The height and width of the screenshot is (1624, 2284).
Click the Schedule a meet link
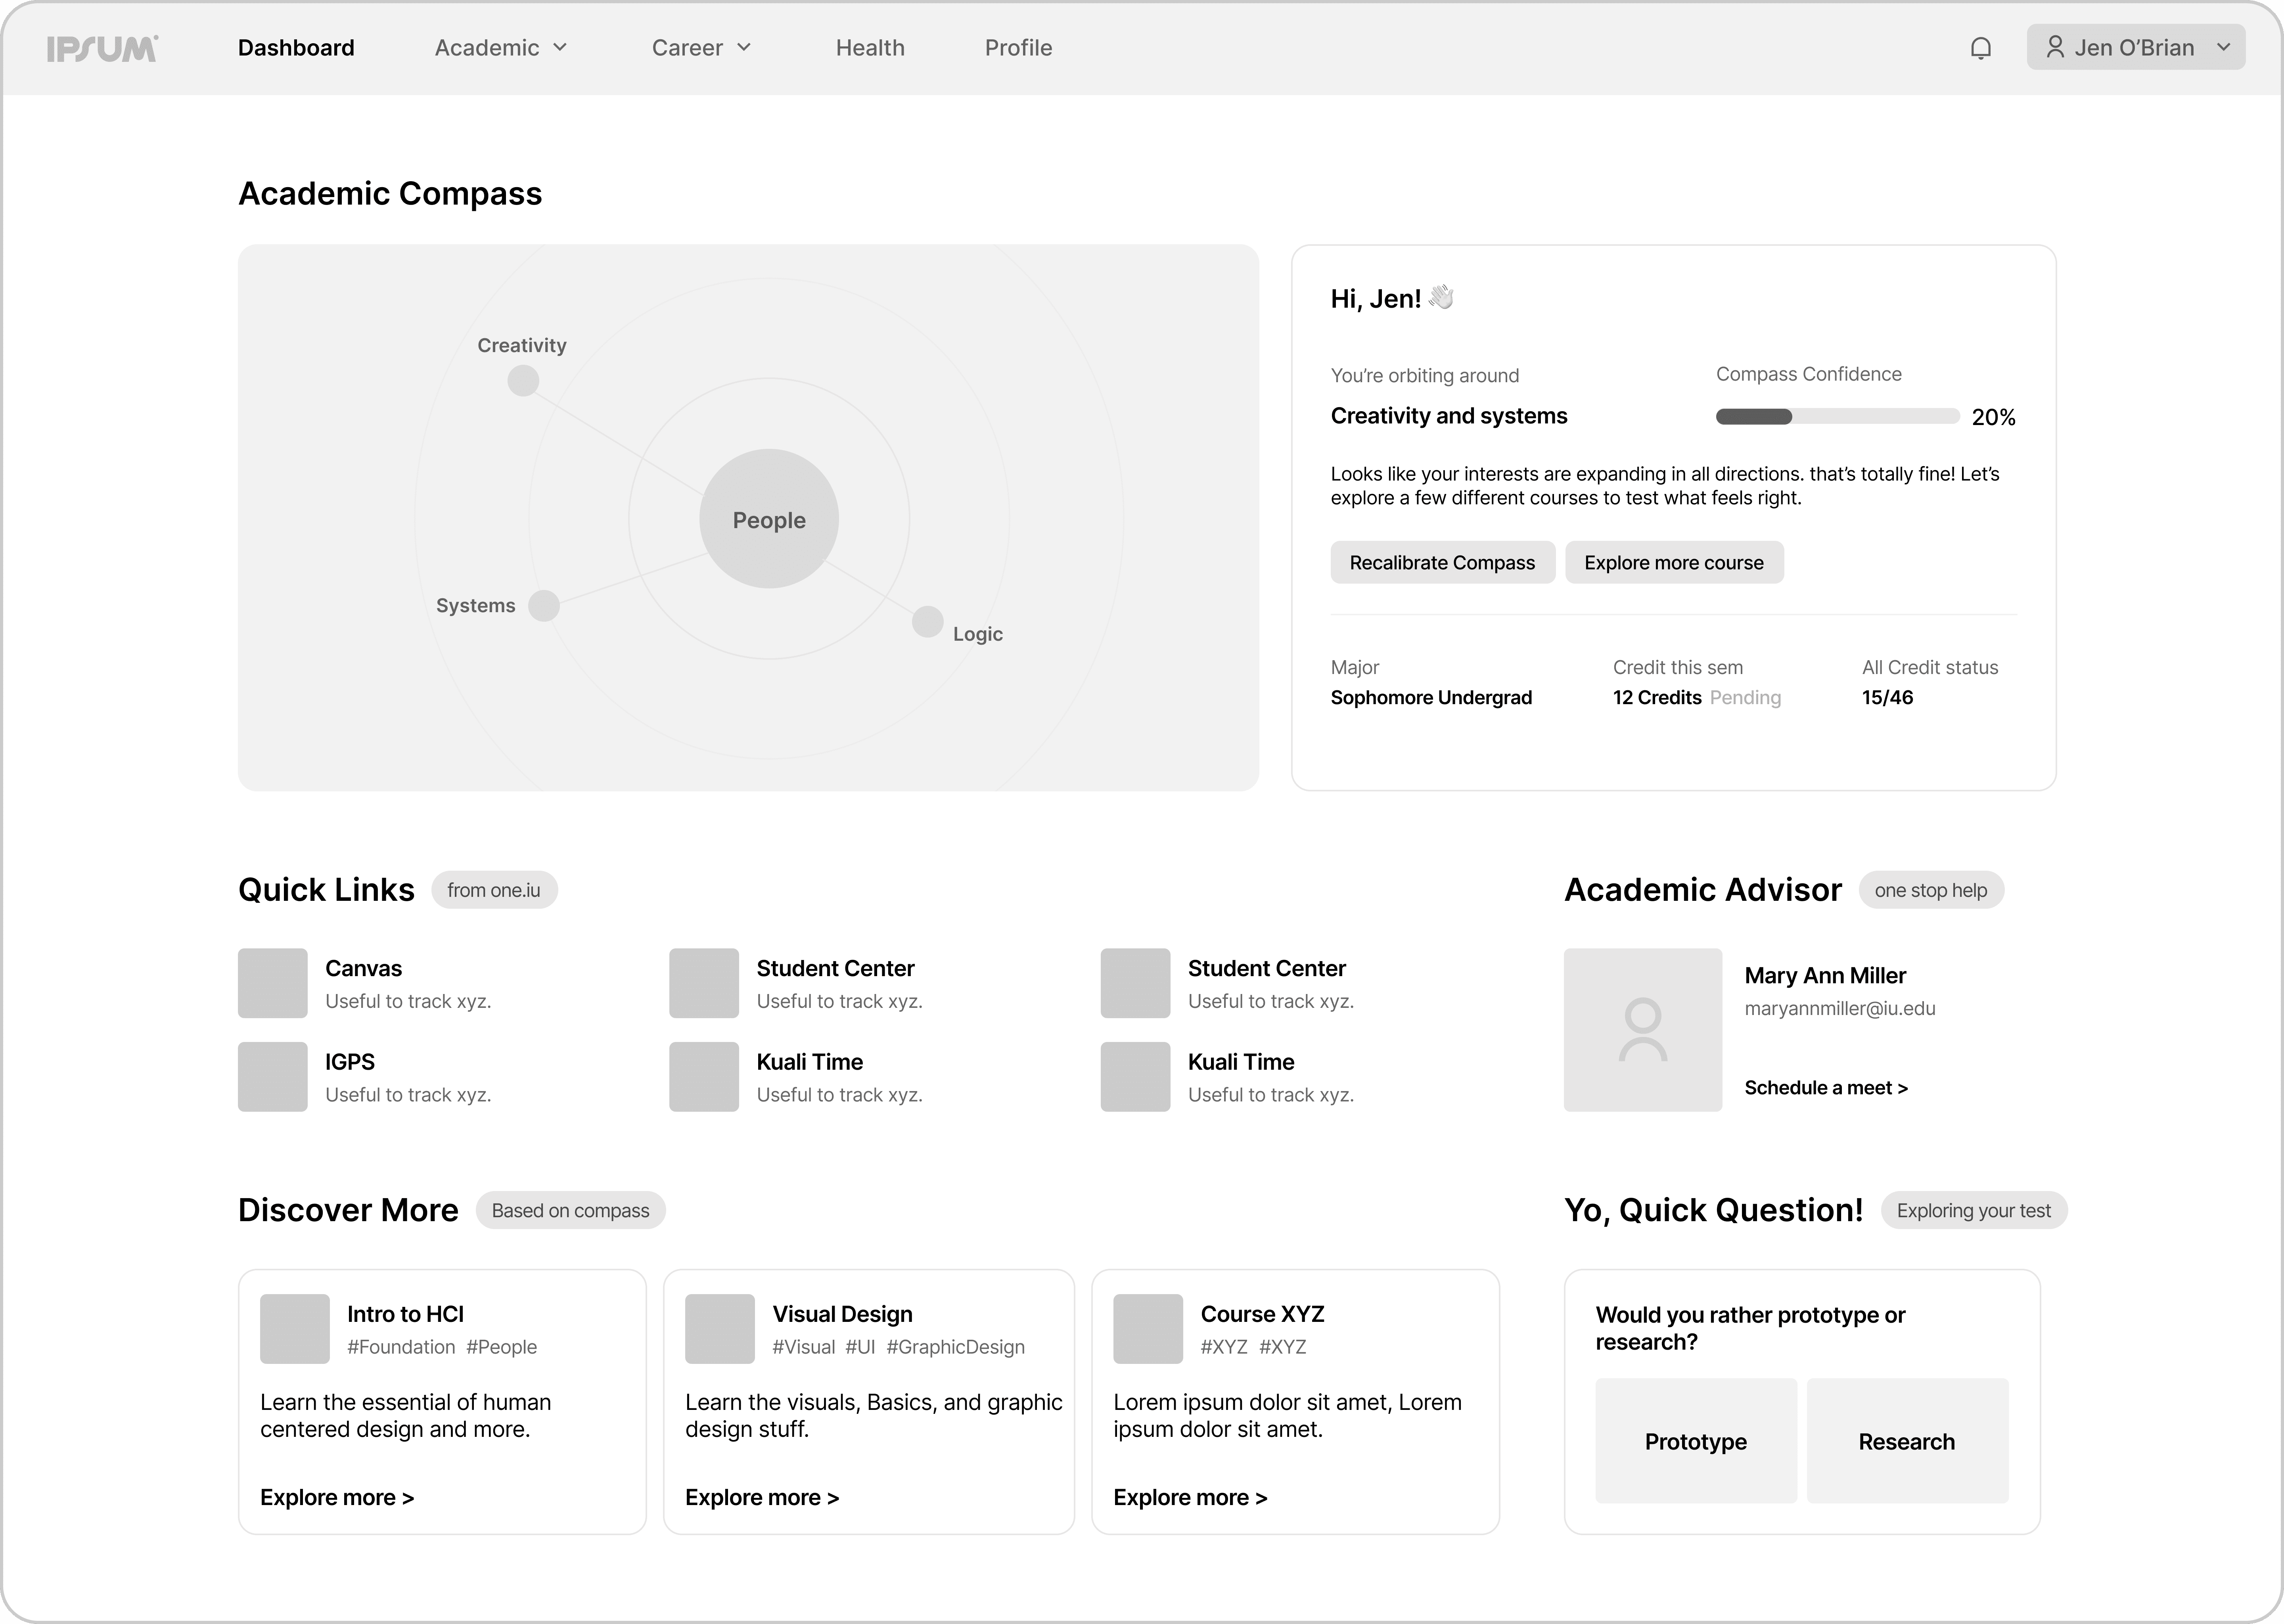pyautogui.click(x=1826, y=1088)
